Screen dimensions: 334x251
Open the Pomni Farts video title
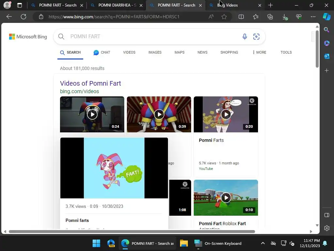[211, 140]
